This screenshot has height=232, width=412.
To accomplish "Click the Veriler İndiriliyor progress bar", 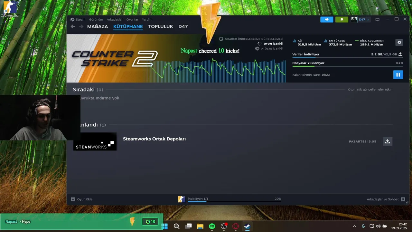I will pyautogui.click(x=347, y=58).
